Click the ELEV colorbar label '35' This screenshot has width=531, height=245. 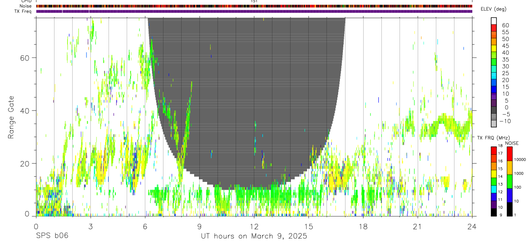(505, 59)
